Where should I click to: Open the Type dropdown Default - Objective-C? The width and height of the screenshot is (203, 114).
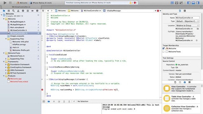coord(187,21)
